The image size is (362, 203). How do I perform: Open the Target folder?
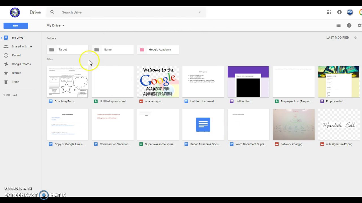pos(68,50)
